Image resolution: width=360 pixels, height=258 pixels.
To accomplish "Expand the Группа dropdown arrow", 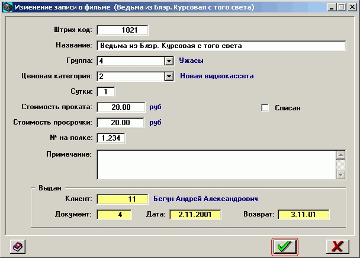I will pos(169,61).
